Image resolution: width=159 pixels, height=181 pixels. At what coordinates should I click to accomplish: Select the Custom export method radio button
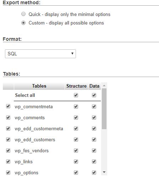point(23,23)
